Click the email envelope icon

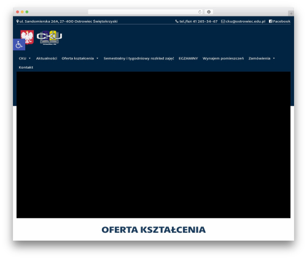(x=223, y=21)
